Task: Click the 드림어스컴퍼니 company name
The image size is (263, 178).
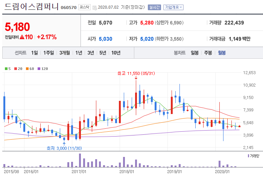Action: coord(31,6)
